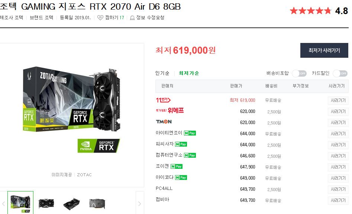
Task: Sort sellers by 인기순 tab
Action: tap(162, 73)
